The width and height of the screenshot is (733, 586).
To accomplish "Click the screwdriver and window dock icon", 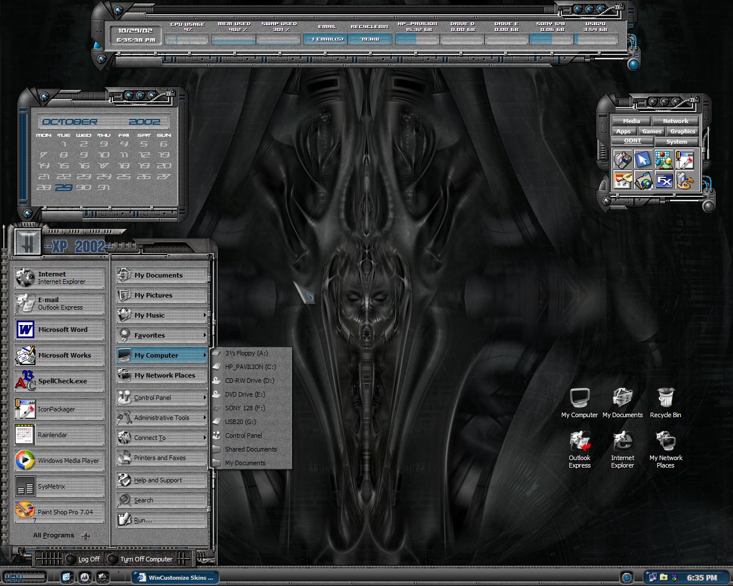I will pos(685,159).
